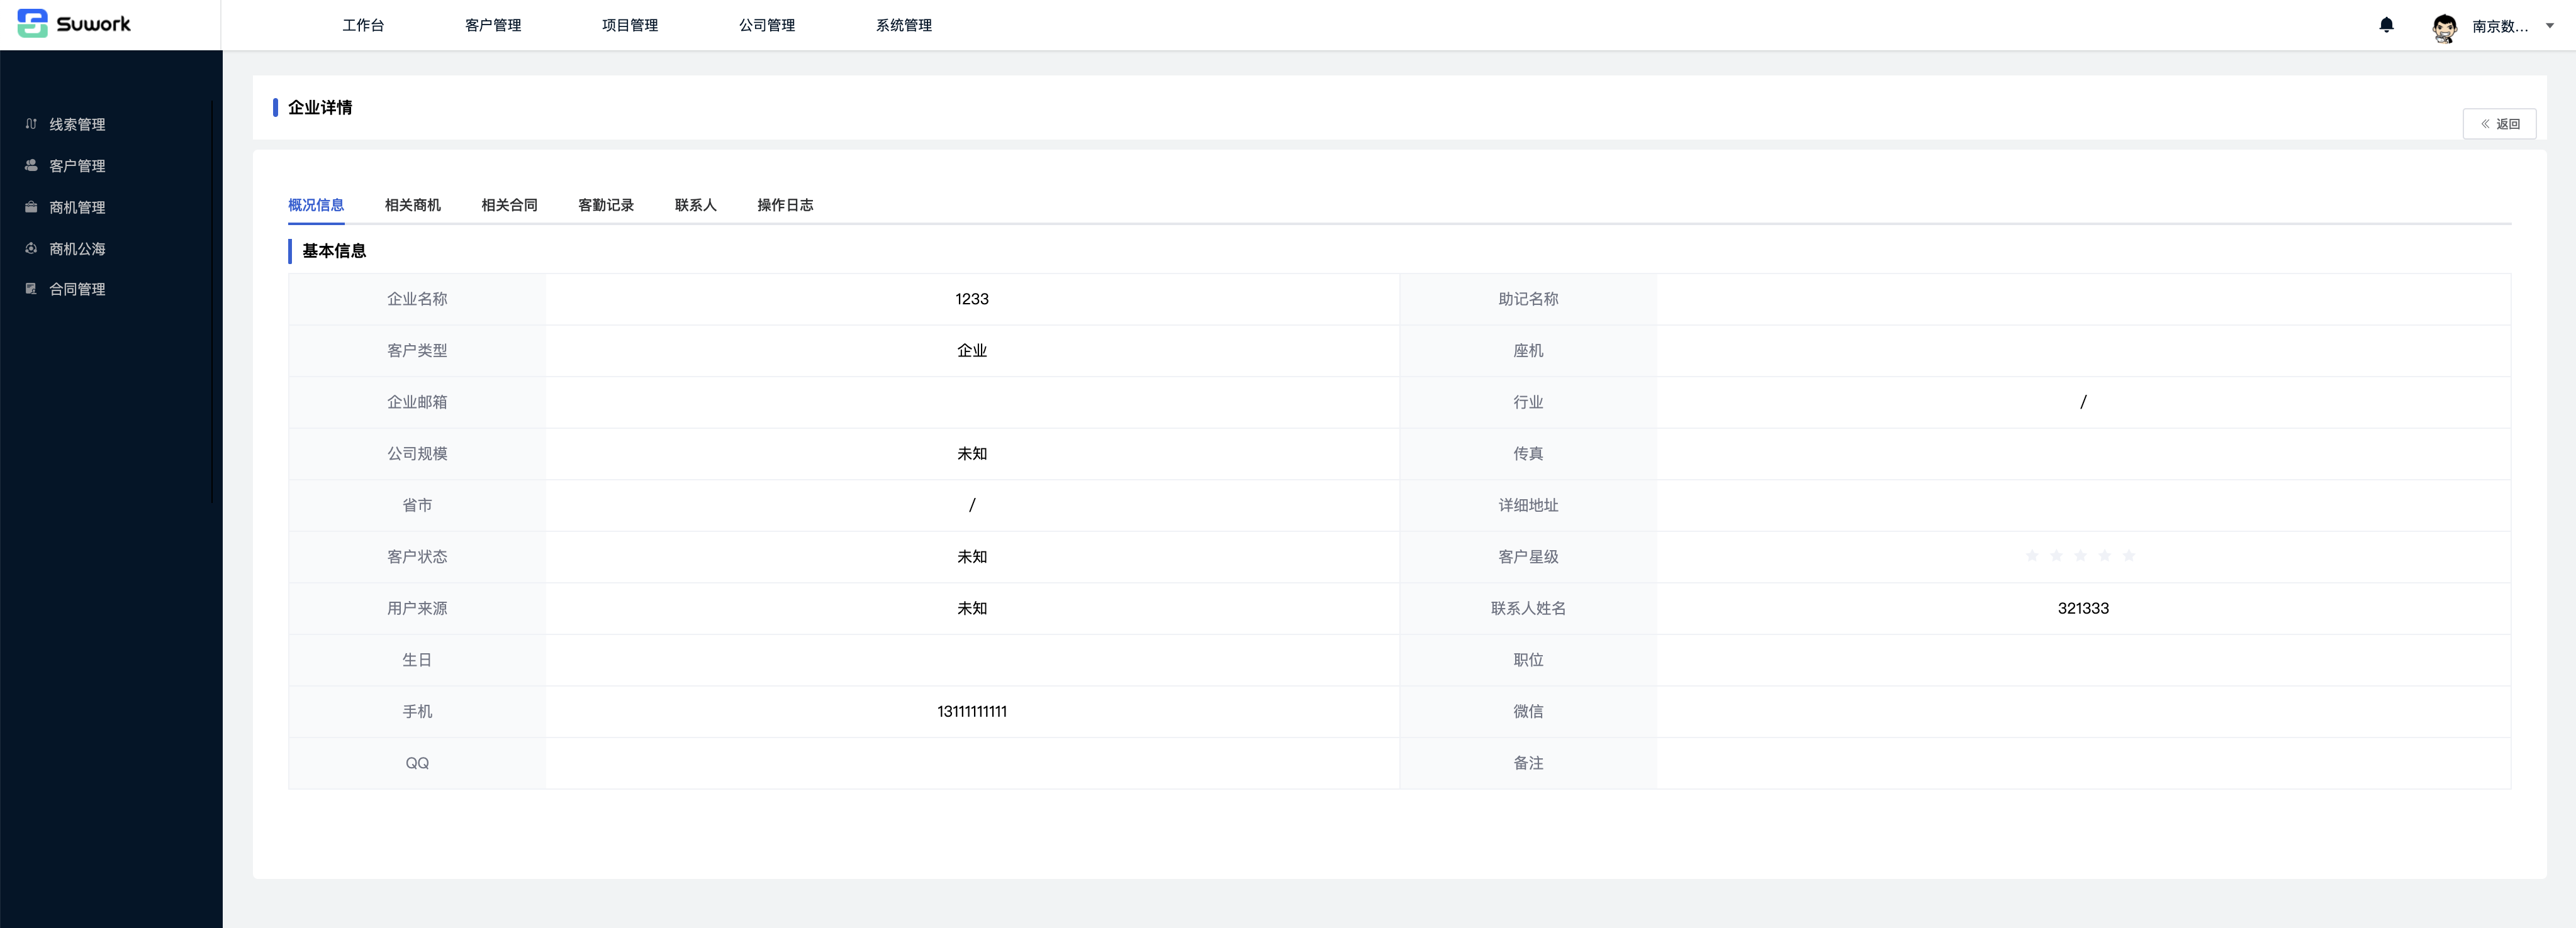Click the 座机 field label
The image size is (2576, 928).
1528,351
